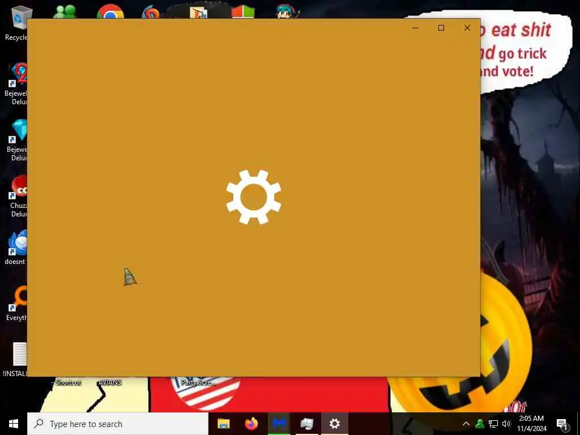Select the anime character desktop icon

[287, 12]
